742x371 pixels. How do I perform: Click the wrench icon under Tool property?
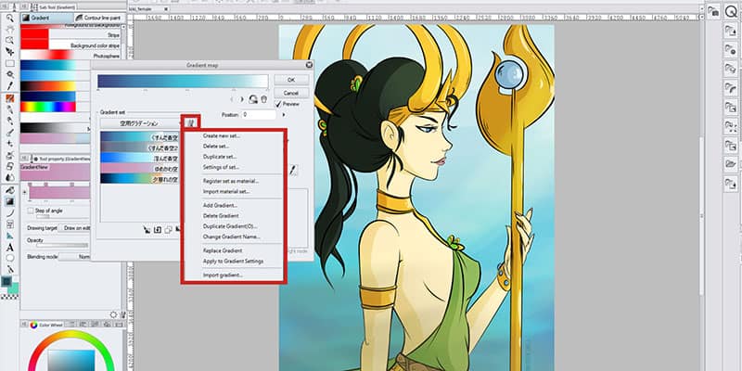coord(123,314)
